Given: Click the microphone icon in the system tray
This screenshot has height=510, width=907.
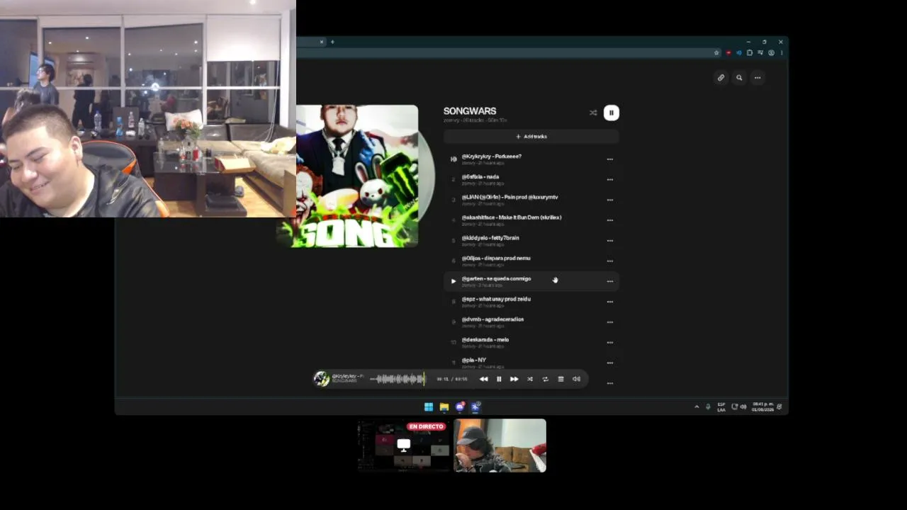Looking at the screenshot, I should pyautogui.click(x=708, y=407).
